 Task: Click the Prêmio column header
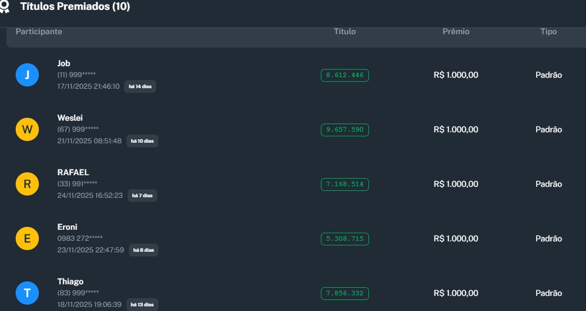tap(456, 32)
